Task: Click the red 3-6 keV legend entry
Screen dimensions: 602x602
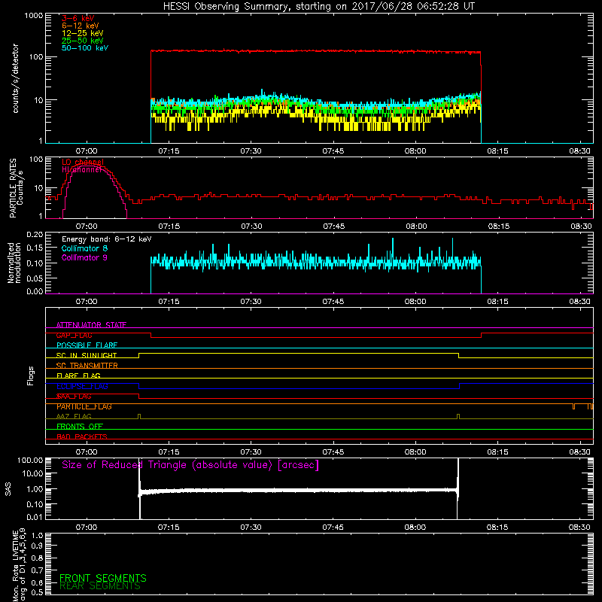Action: (78, 18)
